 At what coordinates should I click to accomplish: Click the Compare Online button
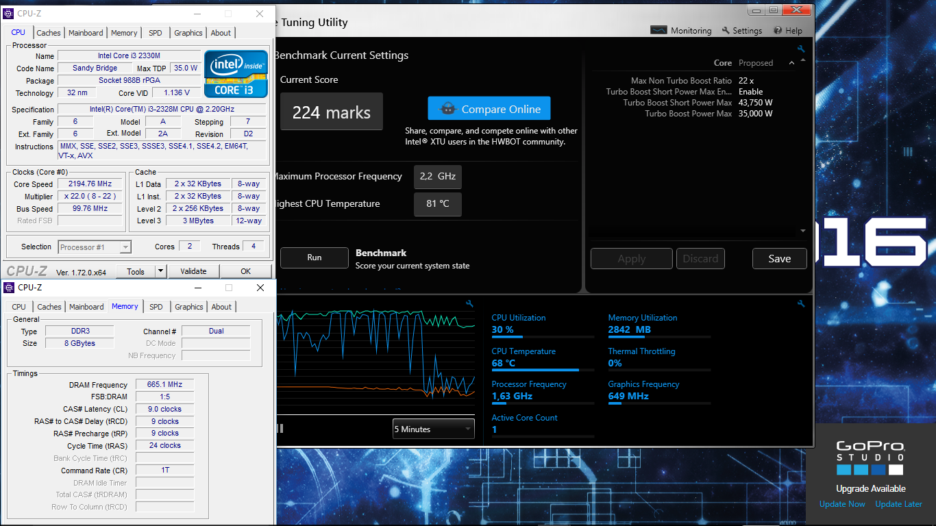point(489,109)
